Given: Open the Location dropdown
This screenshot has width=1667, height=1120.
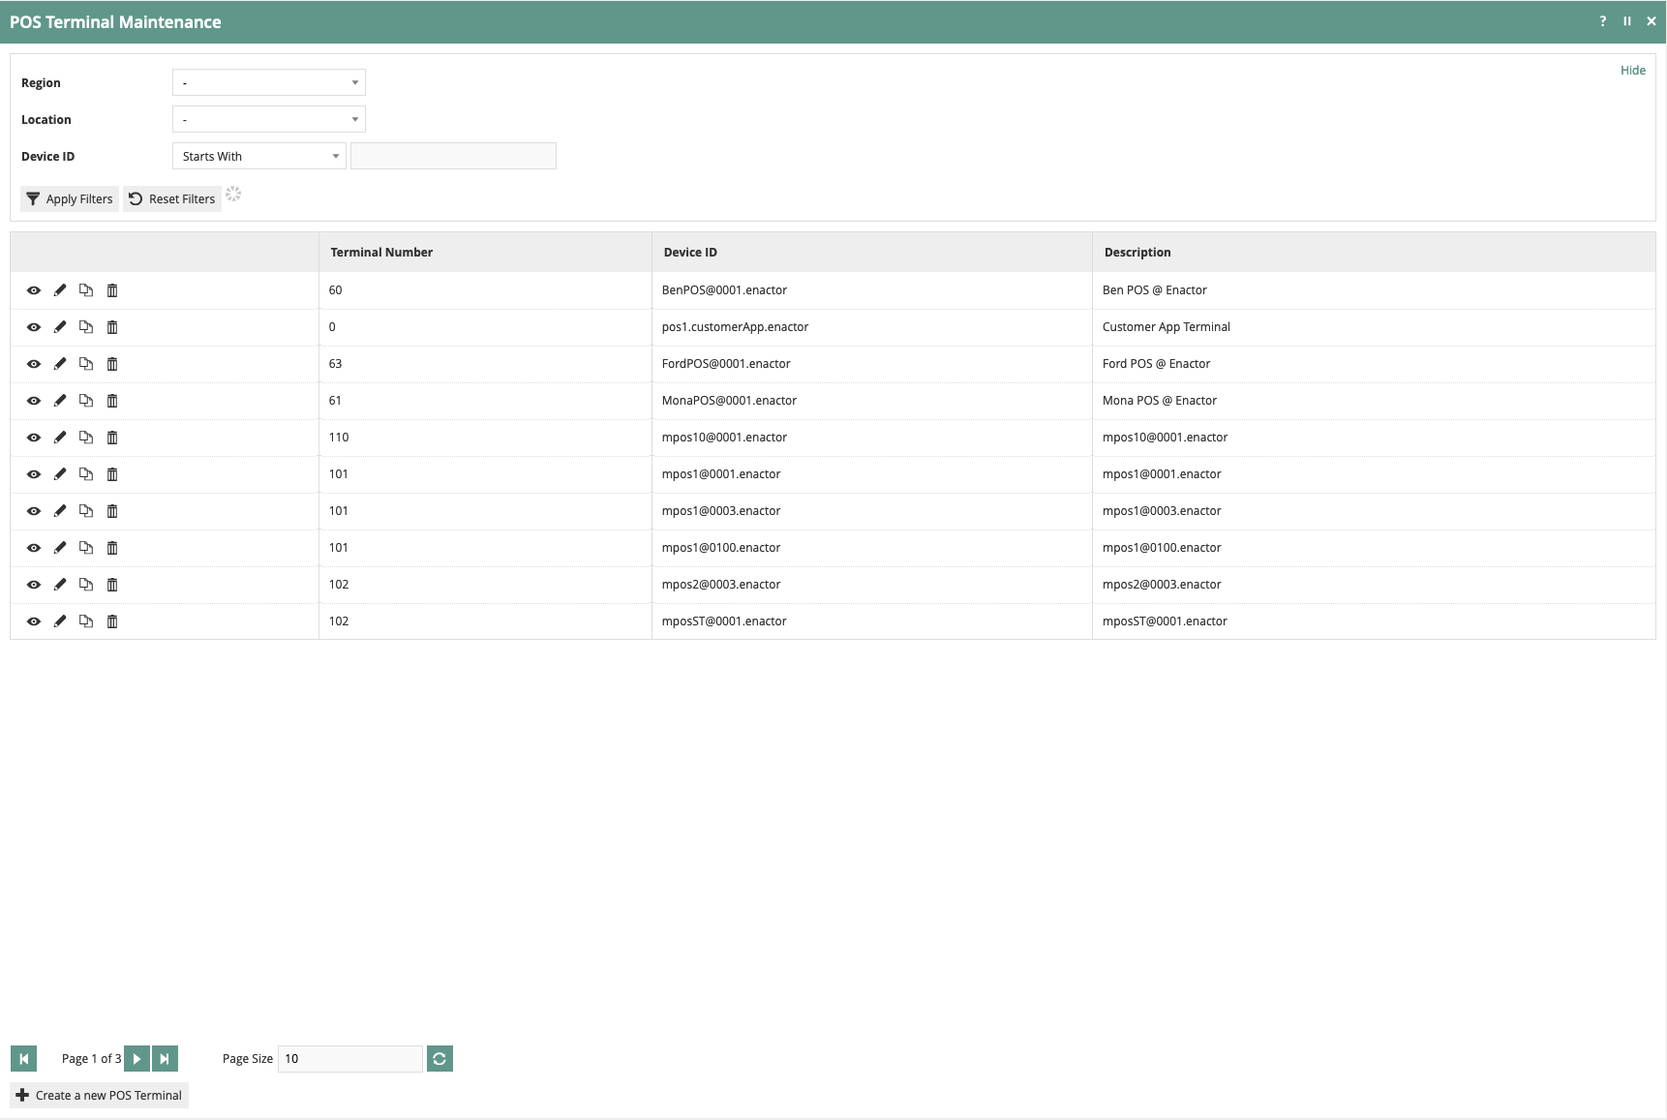Looking at the screenshot, I should [269, 119].
